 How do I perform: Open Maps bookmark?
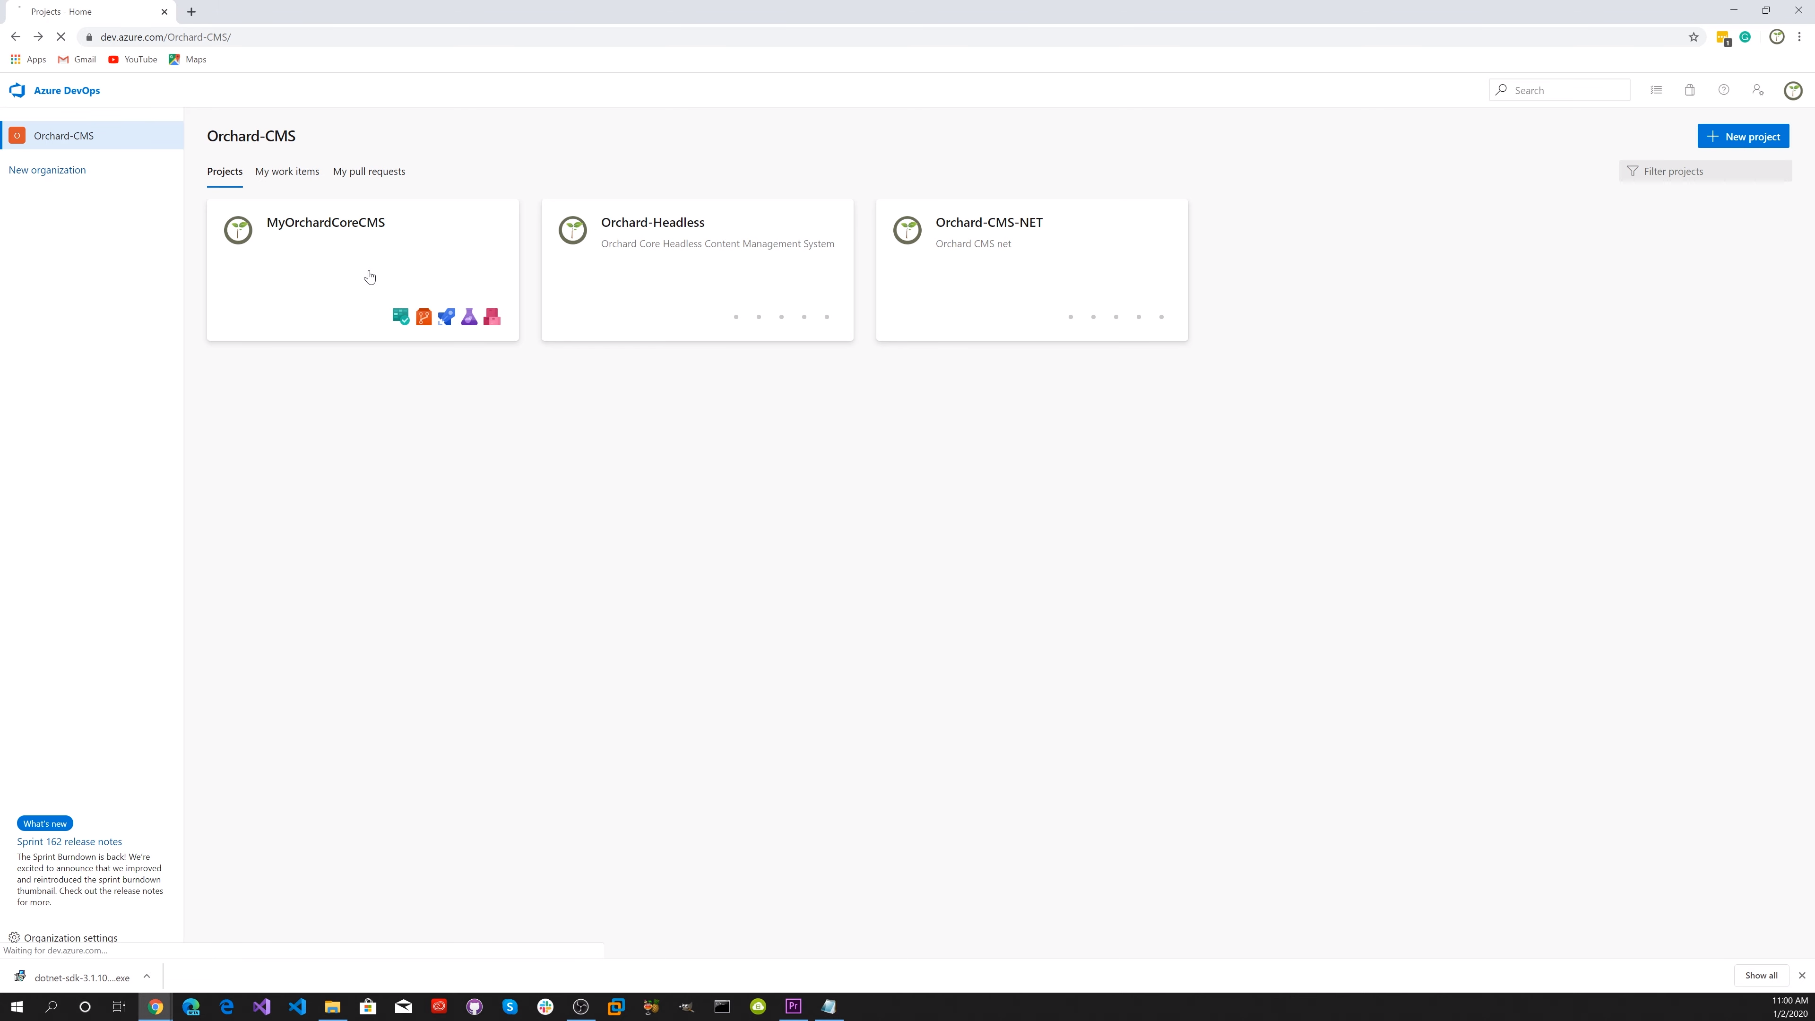tap(188, 59)
